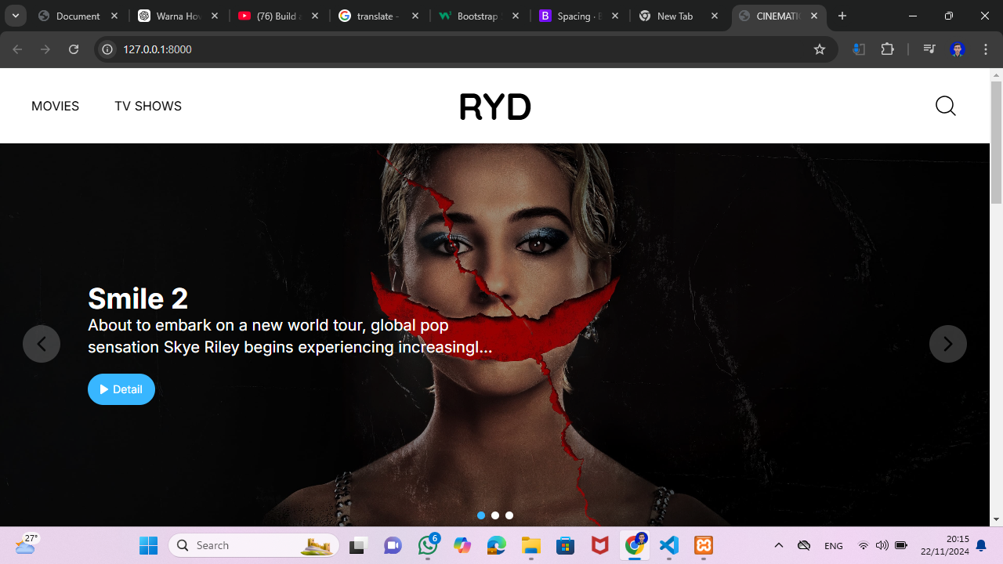
Task: Switch to the Bootstrap tab
Action: coord(468,16)
